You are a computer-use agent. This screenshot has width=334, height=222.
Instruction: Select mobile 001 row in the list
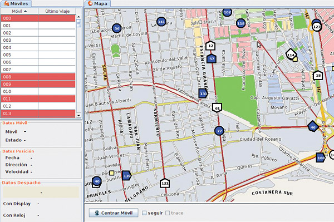pos(38,26)
